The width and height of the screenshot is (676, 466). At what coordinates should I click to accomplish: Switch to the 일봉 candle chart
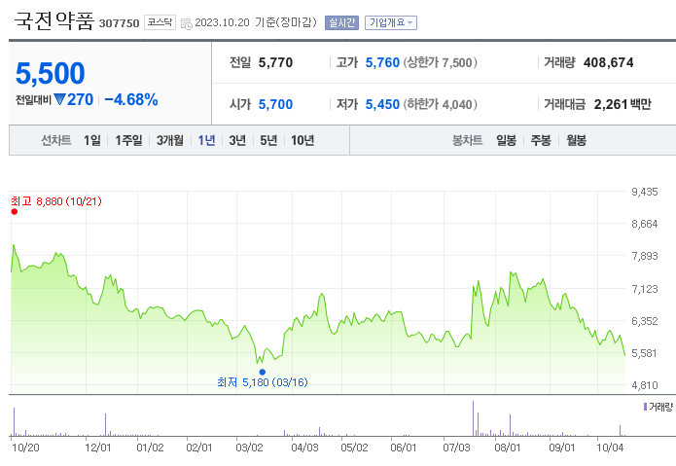pos(506,140)
